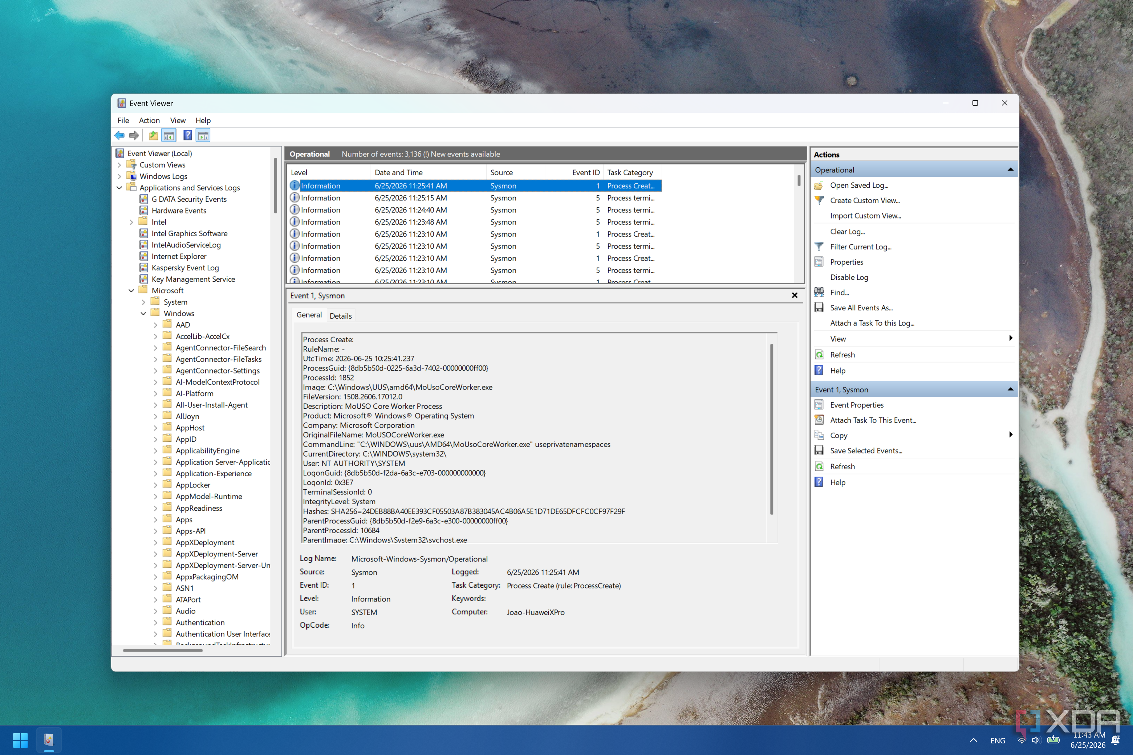The image size is (1133, 755).
Task: Click the Up One Level folder icon
Action: 153,135
